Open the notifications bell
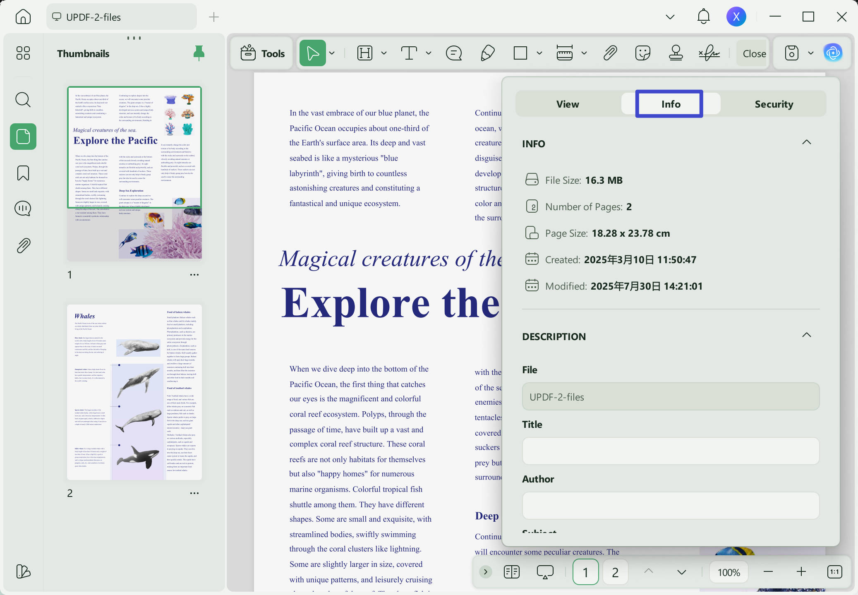This screenshot has width=858, height=595. click(703, 17)
